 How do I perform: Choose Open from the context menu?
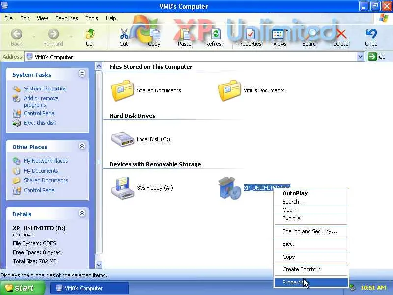311,210
